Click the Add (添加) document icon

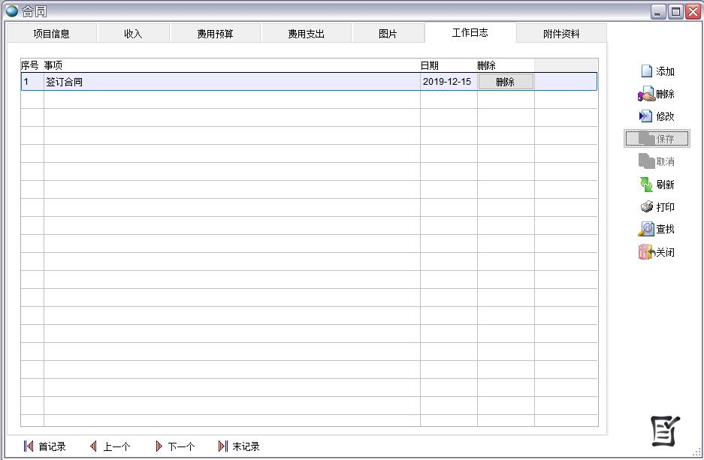646,71
